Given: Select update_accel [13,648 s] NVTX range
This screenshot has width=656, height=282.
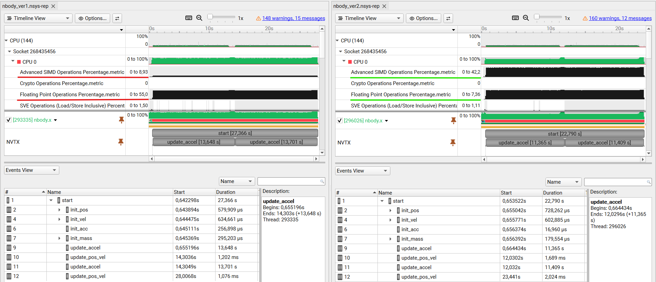Looking at the screenshot, I should click(x=194, y=142).
